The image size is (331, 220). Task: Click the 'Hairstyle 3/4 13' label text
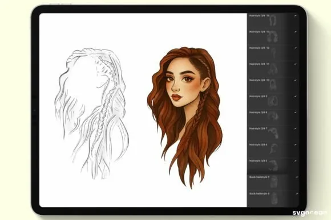click(x=260, y=32)
